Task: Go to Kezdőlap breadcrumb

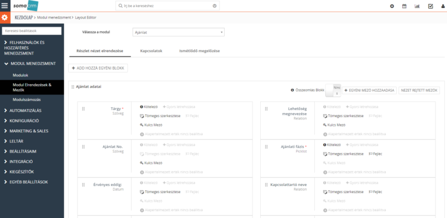Action: [x=24, y=17]
